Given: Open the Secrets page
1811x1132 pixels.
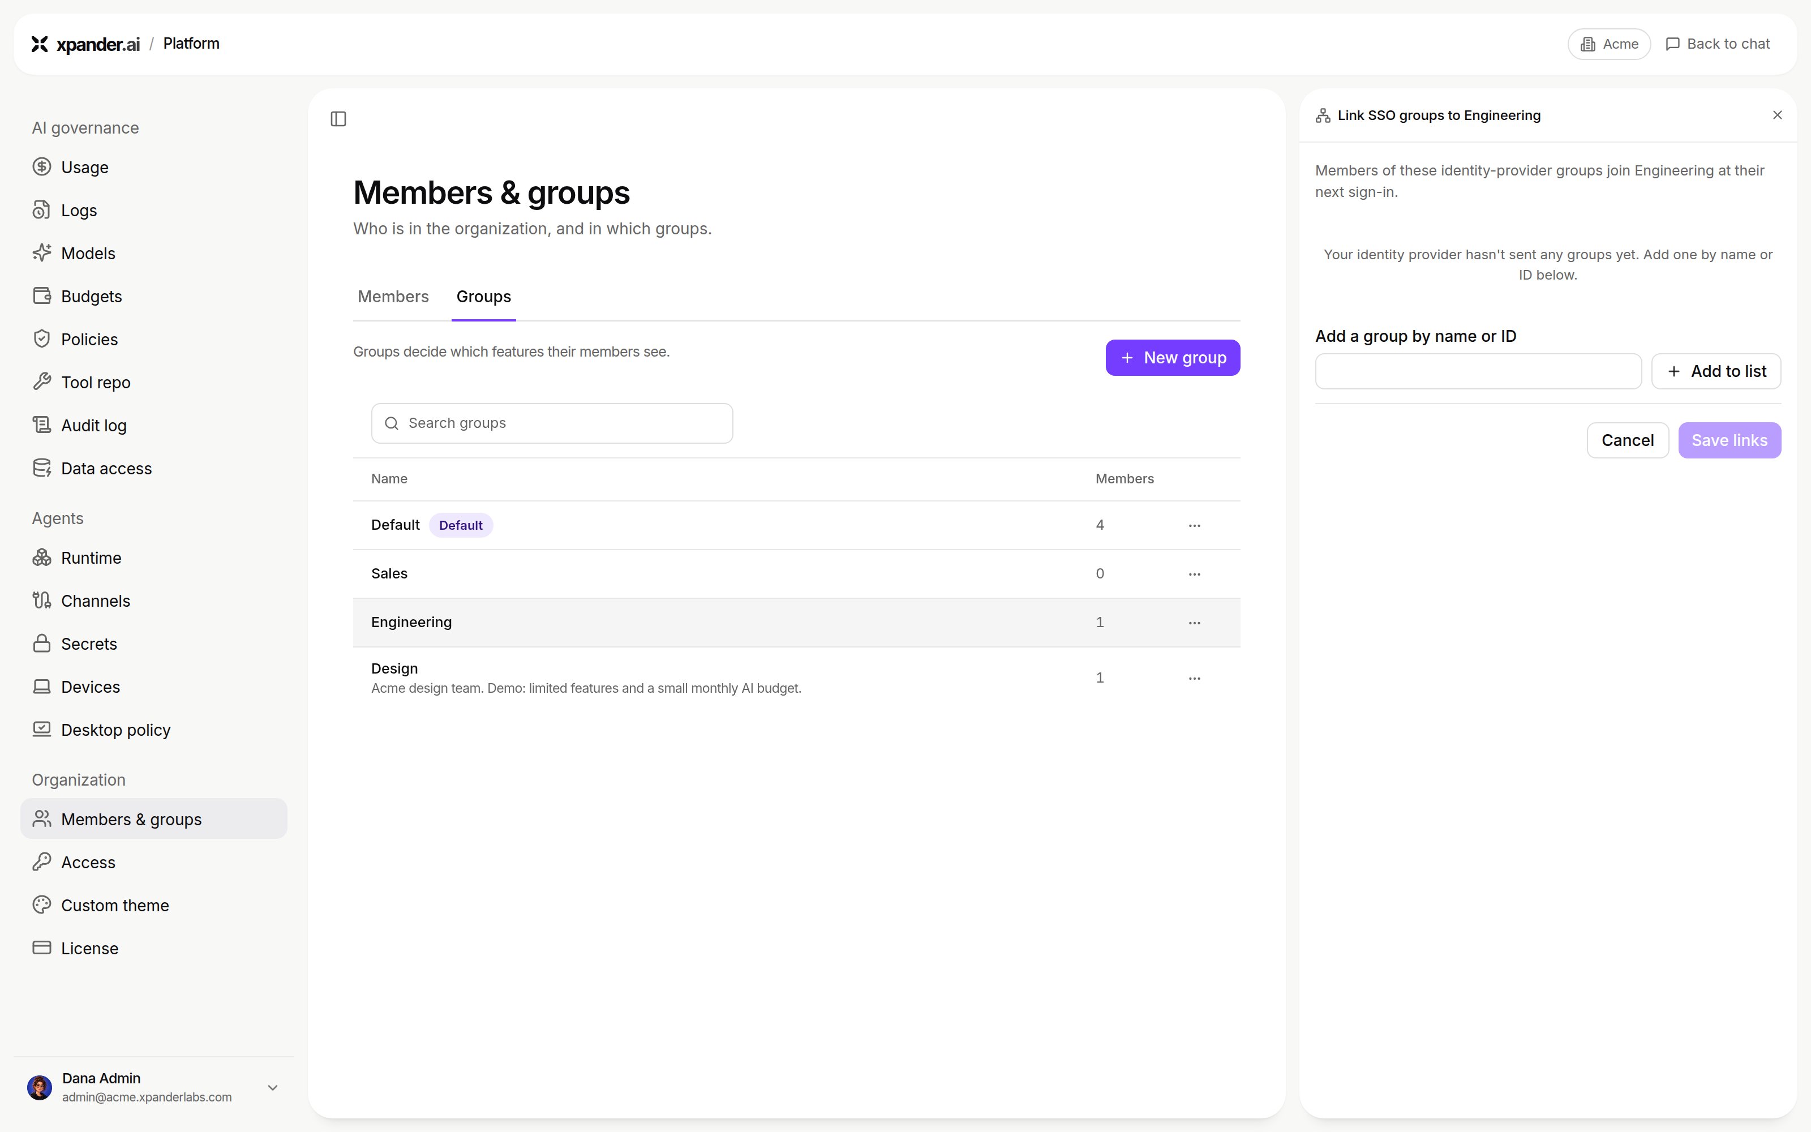Looking at the screenshot, I should (x=153, y=644).
